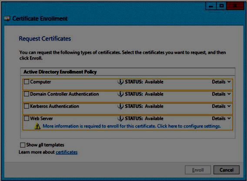Screen dimensions: 247x181
Task: Click the info icon for Web Server status
Action: [120, 118]
